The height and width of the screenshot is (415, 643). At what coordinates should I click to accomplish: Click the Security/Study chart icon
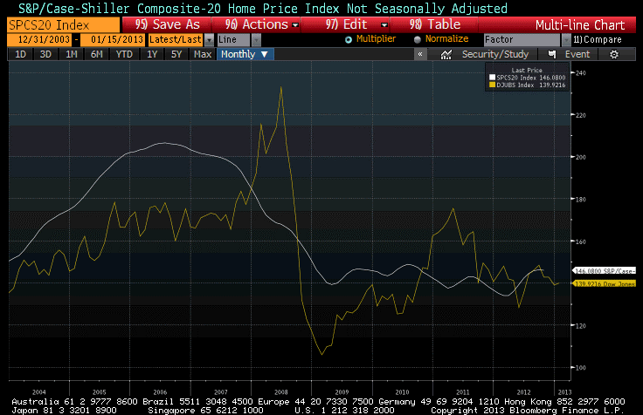446,54
